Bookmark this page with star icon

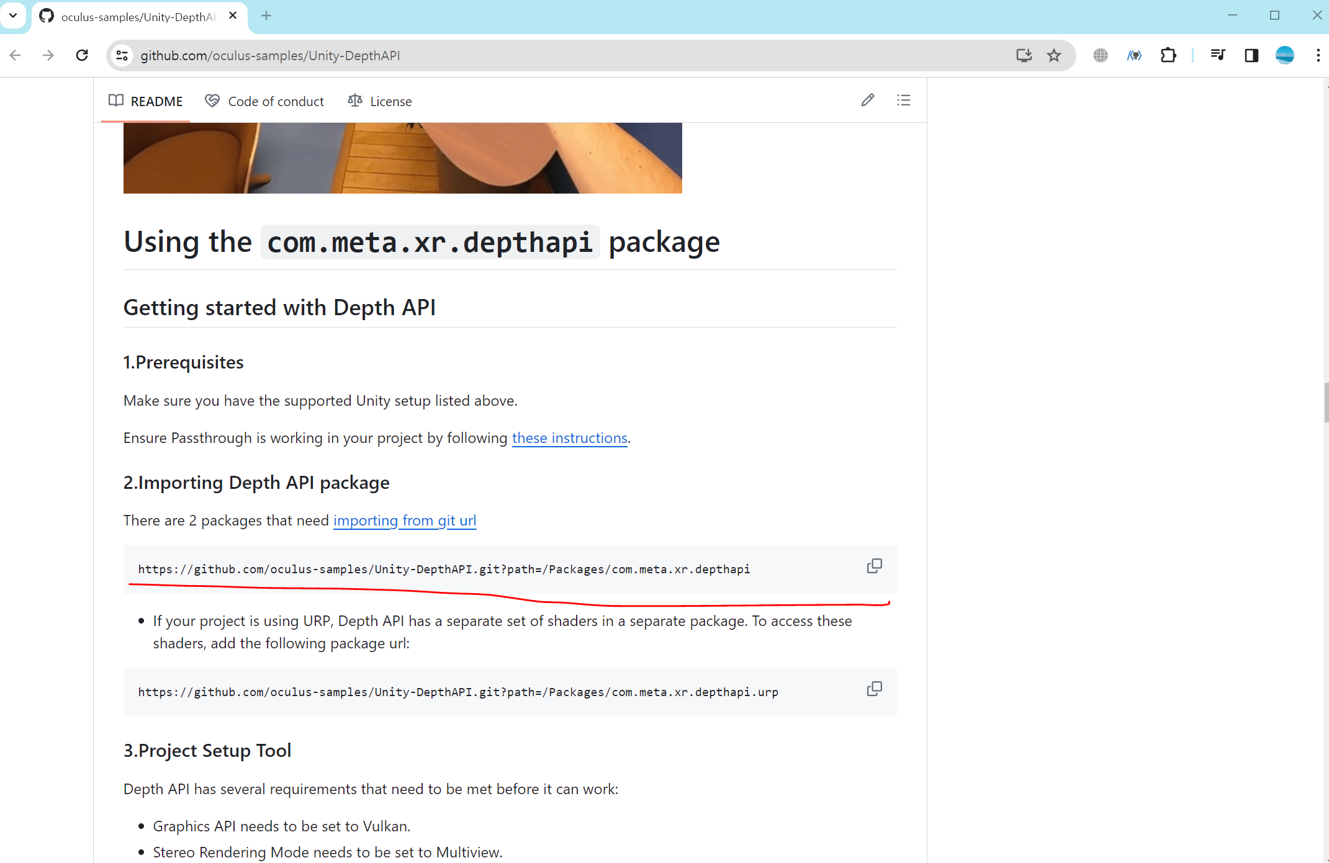point(1054,56)
